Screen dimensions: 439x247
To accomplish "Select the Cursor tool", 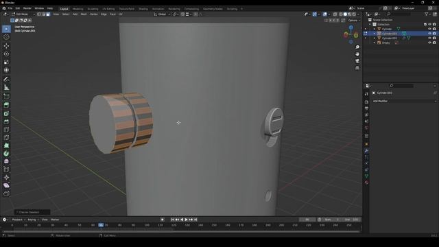I will click(6, 37).
